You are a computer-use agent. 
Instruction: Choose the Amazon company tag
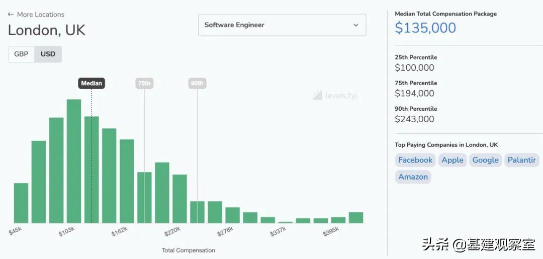[x=413, y=177]
